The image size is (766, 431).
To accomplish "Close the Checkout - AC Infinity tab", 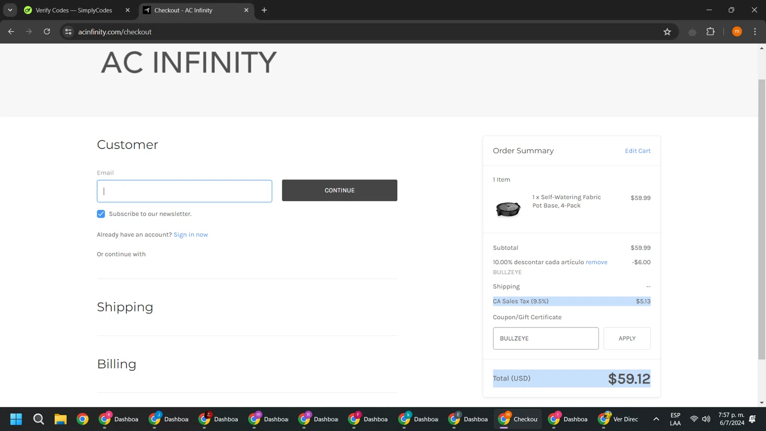I will coord(246,10).
